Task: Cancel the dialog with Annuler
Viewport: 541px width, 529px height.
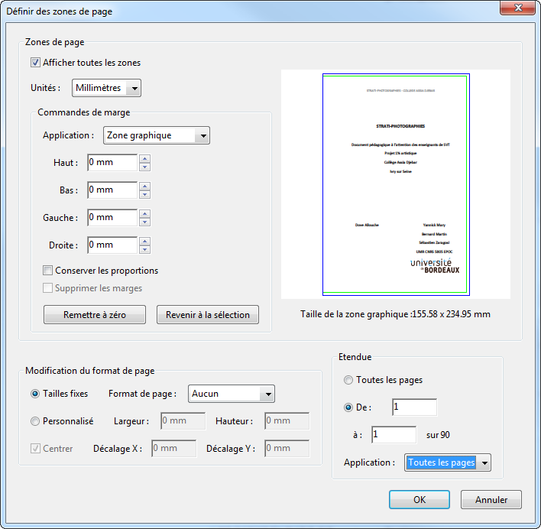Action: (x=491, y=500)
